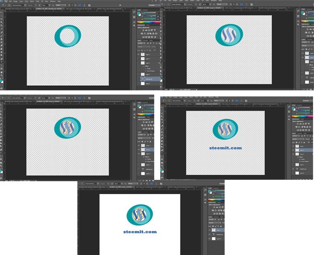Image resolution: width=314 pixels, height=255 pixels.
Task: Open layer filter kind dropdown in transparent steemit.com window
Action: tap(296, 136)
